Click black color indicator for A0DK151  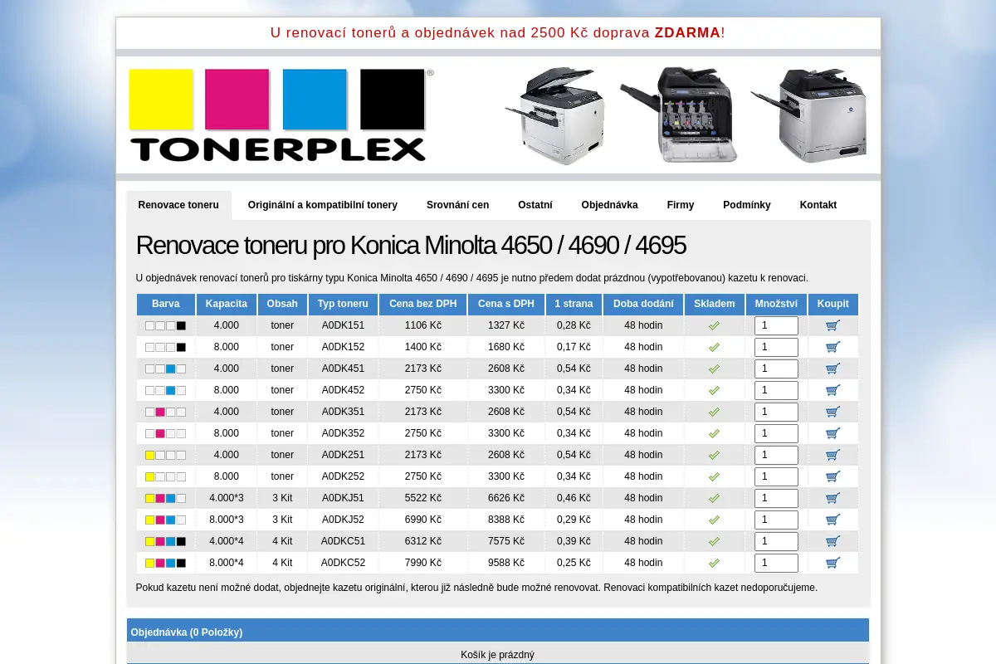181,325
